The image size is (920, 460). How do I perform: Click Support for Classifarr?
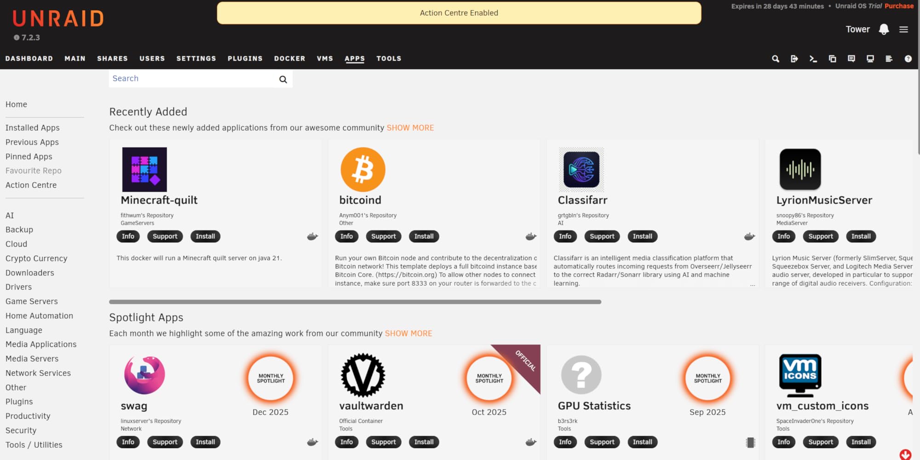[x=602, y=236]
